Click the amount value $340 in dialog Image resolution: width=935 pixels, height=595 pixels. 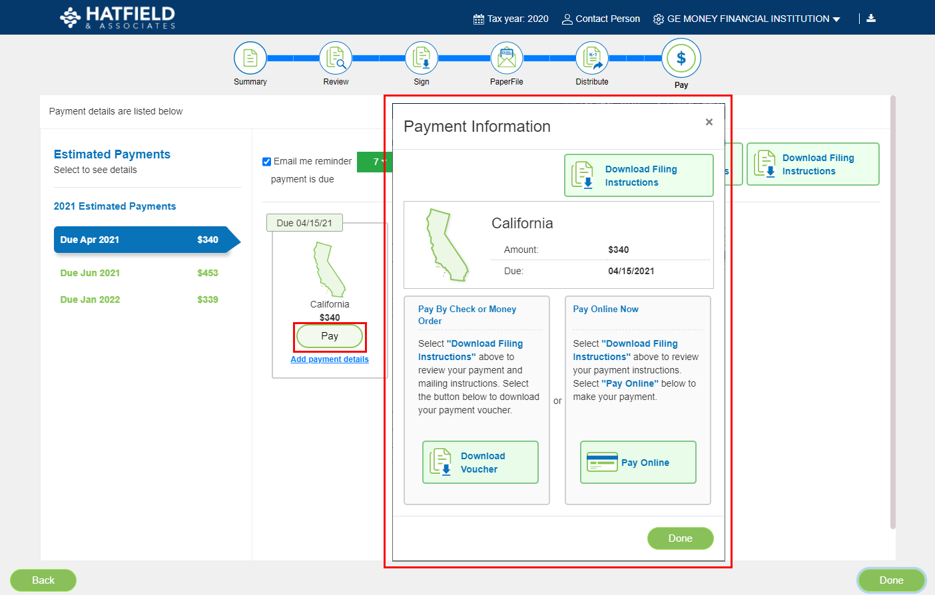pyautogui.click(x=619, y=250)
